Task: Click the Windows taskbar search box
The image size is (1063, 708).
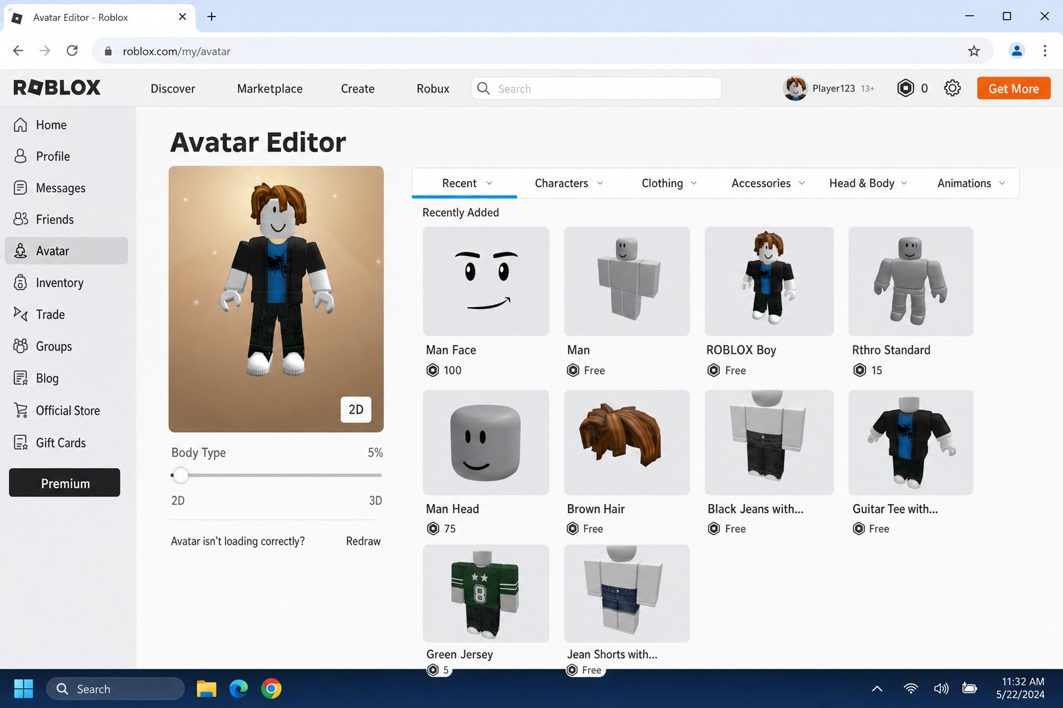Action: [116, 689]
